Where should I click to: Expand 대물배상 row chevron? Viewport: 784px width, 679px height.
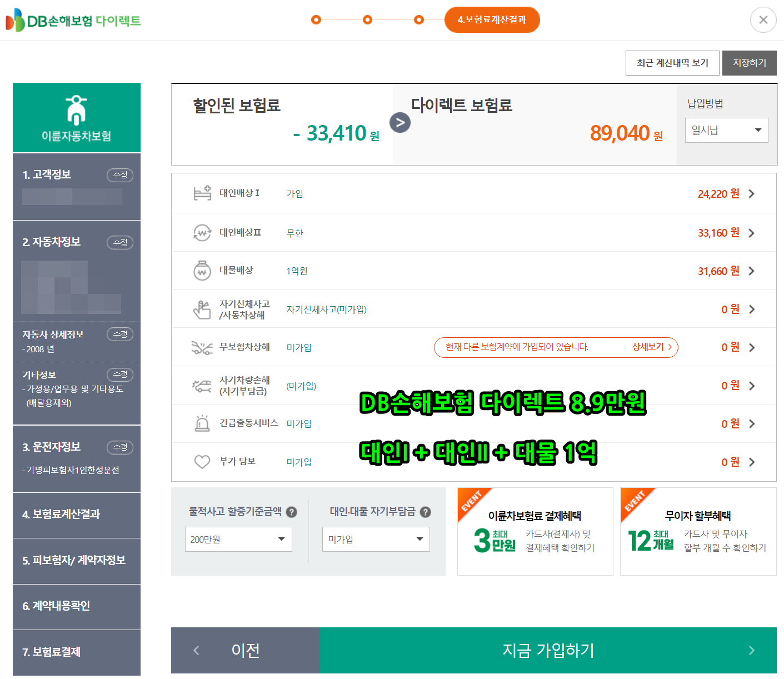[x=752, y=271]
